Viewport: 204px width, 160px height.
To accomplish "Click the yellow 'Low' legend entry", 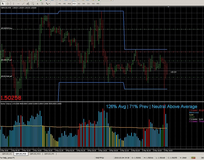I will click(x=191, y=115).
